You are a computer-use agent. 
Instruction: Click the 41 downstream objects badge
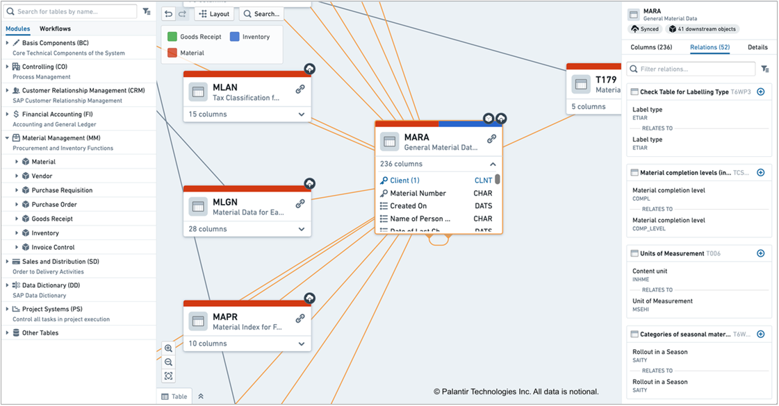(702, 29)
